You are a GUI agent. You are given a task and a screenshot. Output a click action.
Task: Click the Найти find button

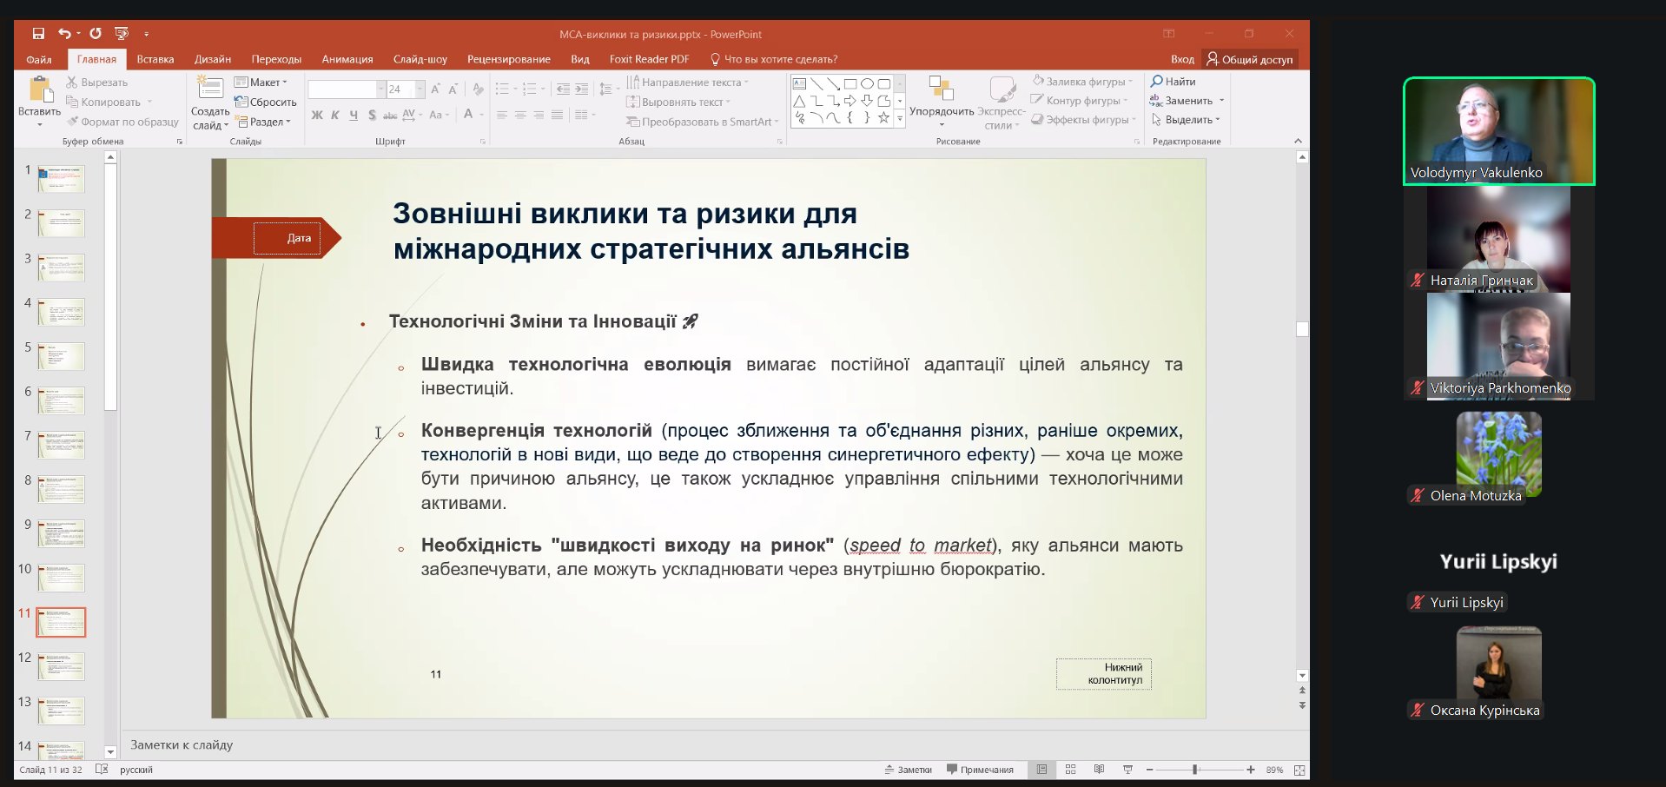pos(1173,82)
